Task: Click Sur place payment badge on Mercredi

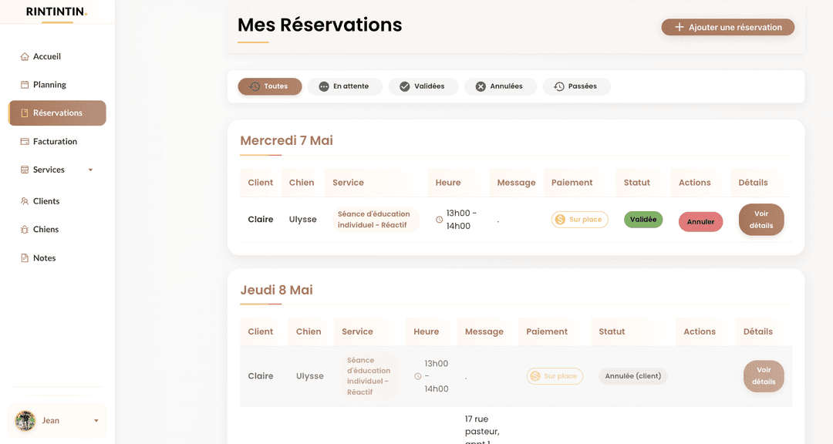Action: pos(579,220)
